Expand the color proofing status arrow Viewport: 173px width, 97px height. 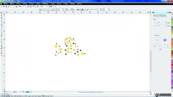(53, 96)
